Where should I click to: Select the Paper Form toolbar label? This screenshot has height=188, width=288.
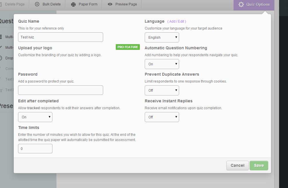click(88, 4)
